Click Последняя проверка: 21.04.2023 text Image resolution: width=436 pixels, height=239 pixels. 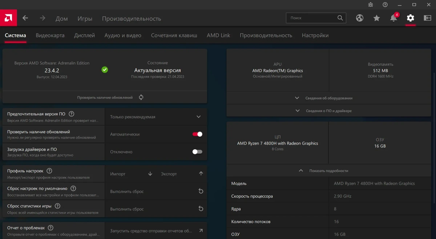pos(157,77)
